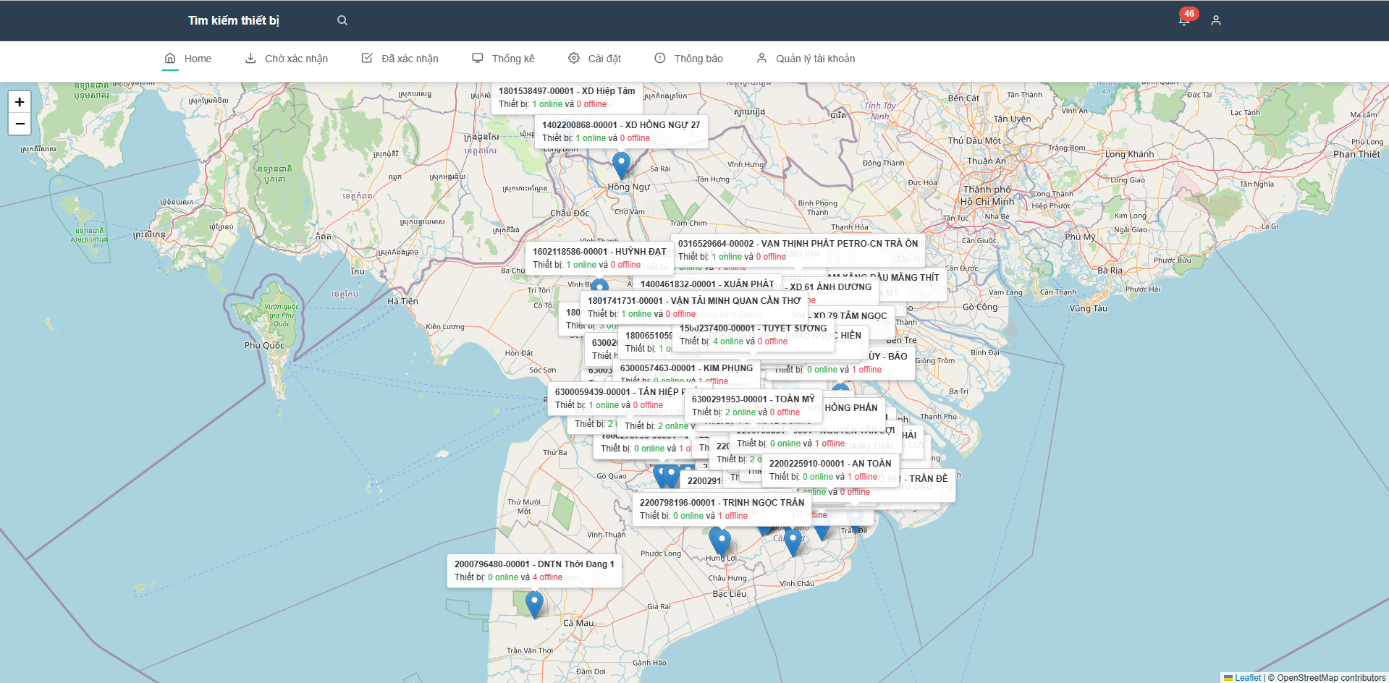Zoom out with the minus map control
Image resolution: width=1389 pixels, height=683 pixels.
19,124
